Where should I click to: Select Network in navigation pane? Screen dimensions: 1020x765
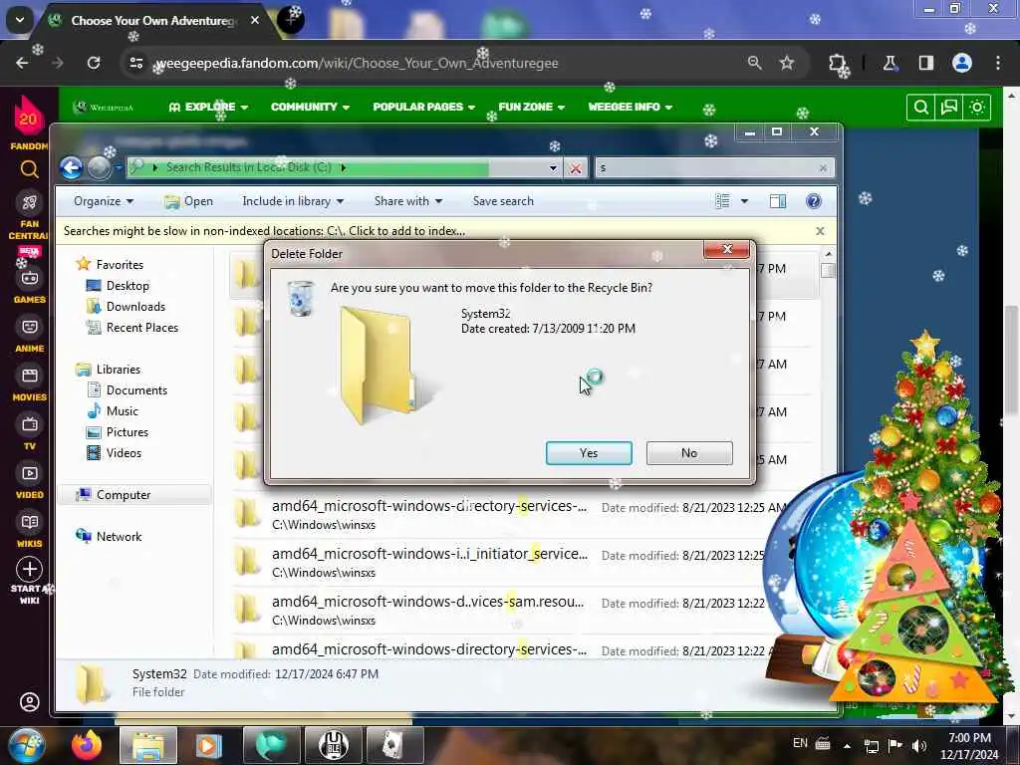tap(110, 536)
